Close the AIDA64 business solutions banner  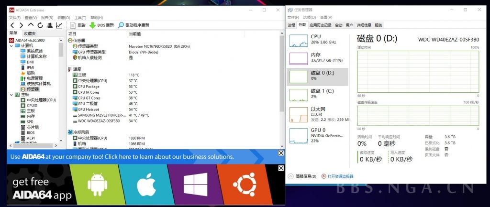(281, 153)
